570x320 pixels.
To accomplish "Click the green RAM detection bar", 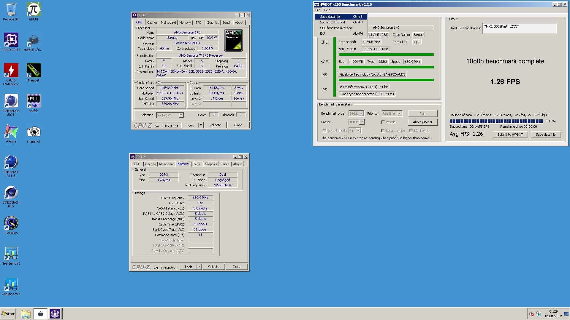I will pyautogui.click(x=386, y=67).
